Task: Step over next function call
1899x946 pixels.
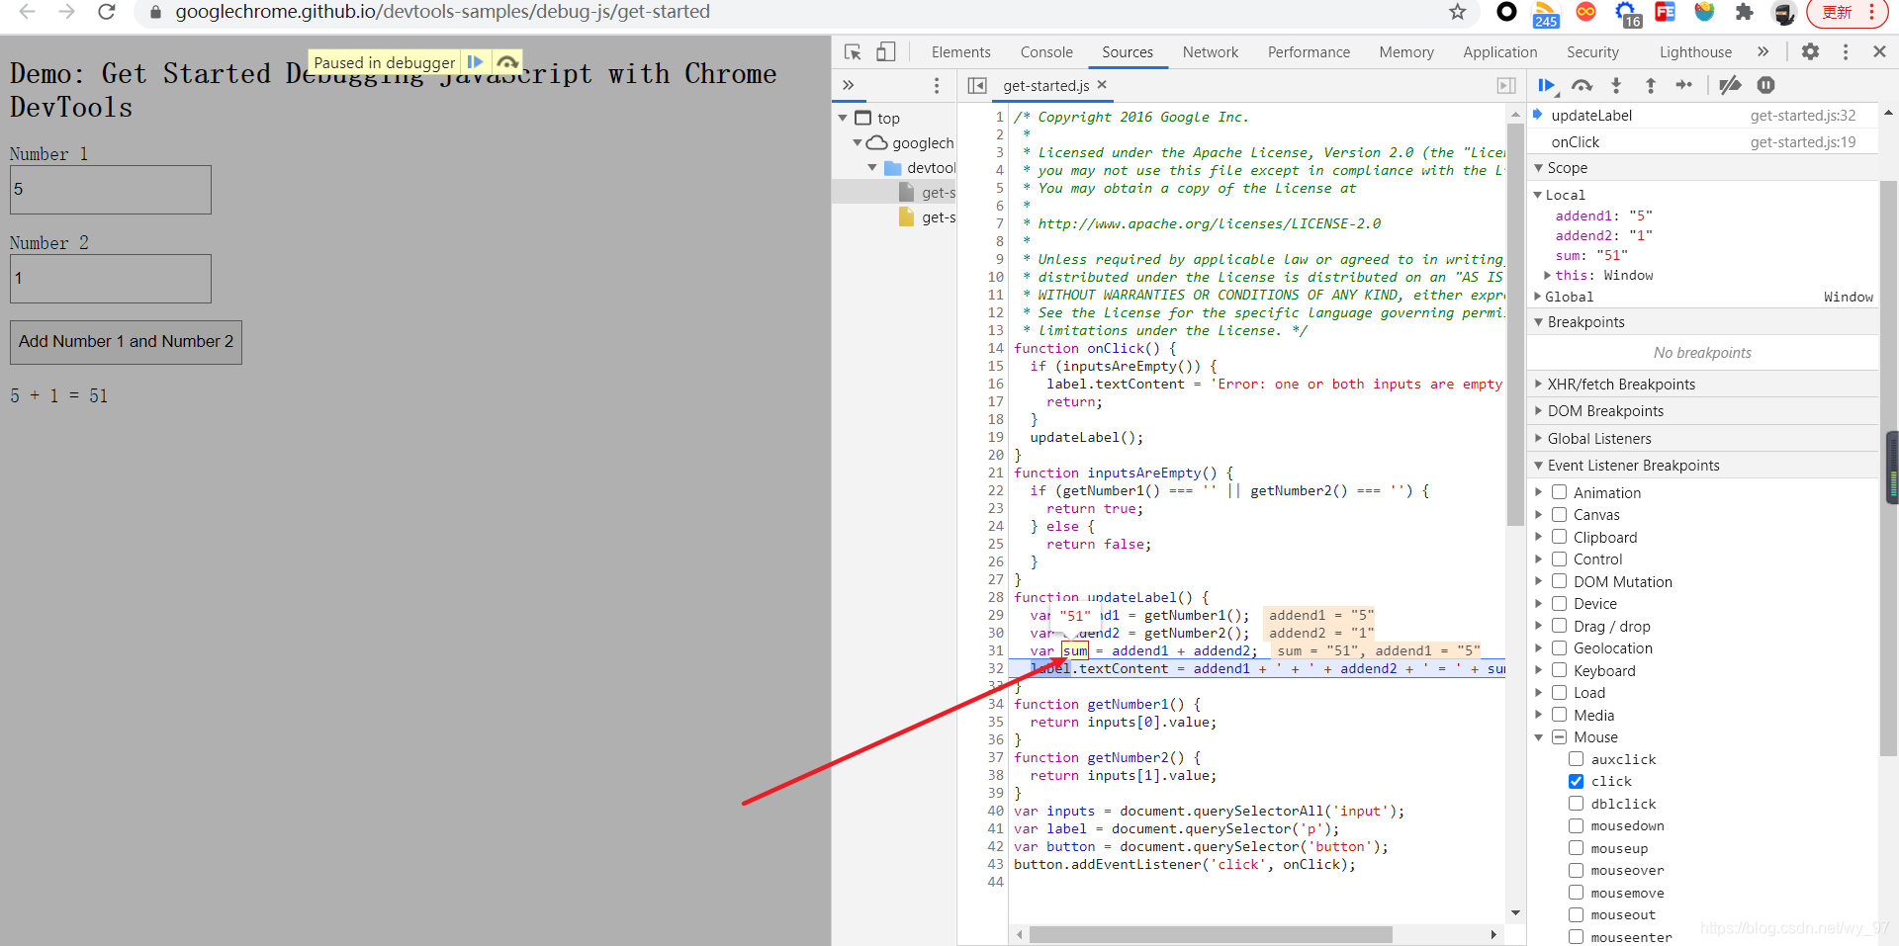Action: [1582, 86]
